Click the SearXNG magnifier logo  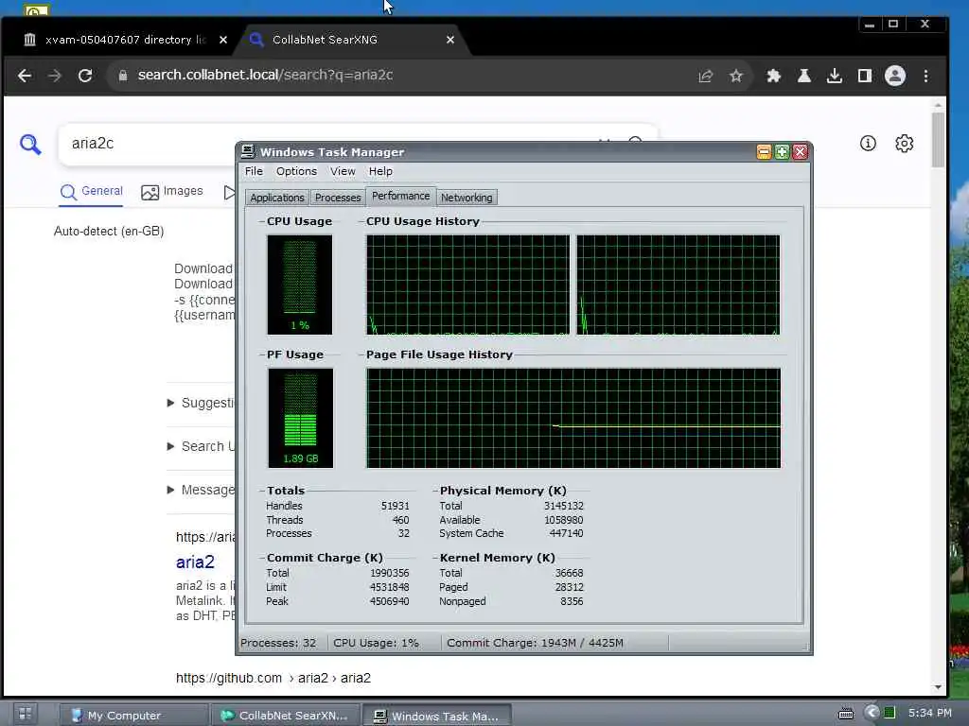pos(30,144)
